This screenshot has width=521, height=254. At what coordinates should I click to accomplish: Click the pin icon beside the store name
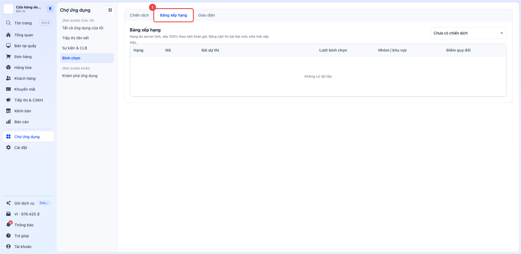point(50,9)
